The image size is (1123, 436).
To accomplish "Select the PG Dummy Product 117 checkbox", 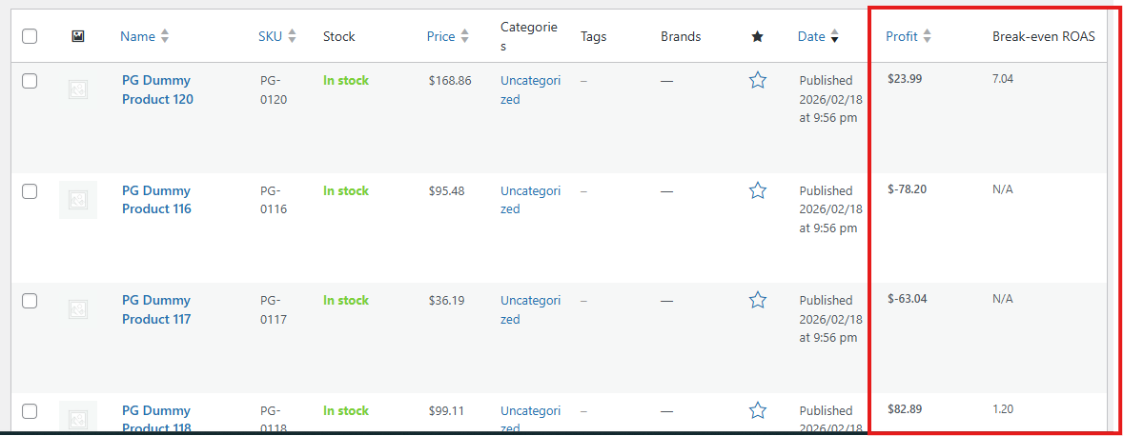I will 30,301.
